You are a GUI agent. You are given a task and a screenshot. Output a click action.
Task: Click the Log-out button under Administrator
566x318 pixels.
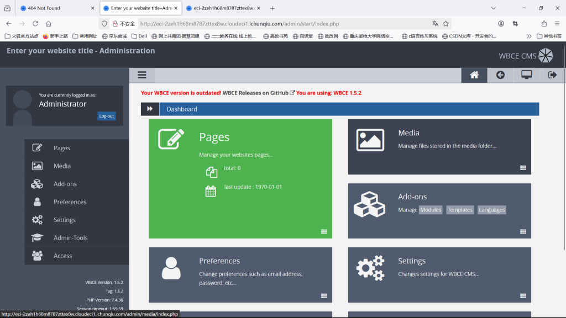pos(107,116)
